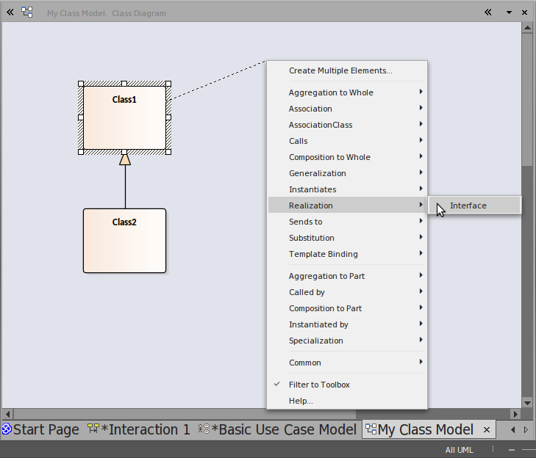536x458 pixels.
Task: Click the Interaction 1 tab icon
Action: click(93, 429)
